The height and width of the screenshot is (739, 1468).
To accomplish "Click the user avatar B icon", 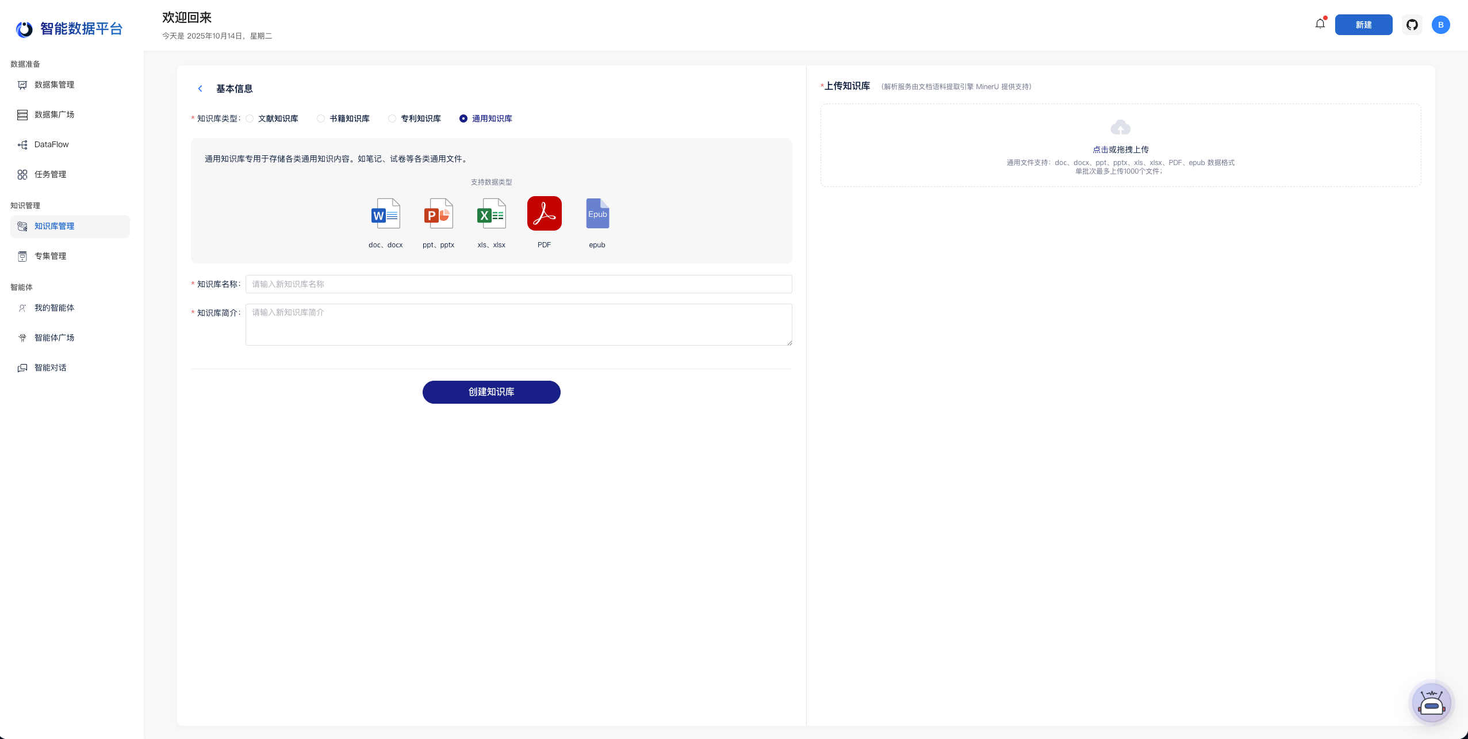I will [x=1440, y=25].
